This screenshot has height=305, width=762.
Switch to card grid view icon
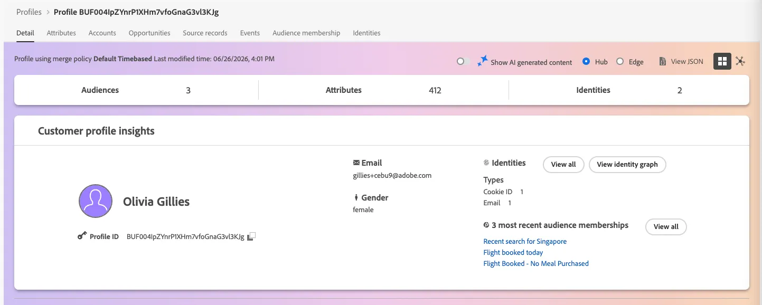pos(722,61)
